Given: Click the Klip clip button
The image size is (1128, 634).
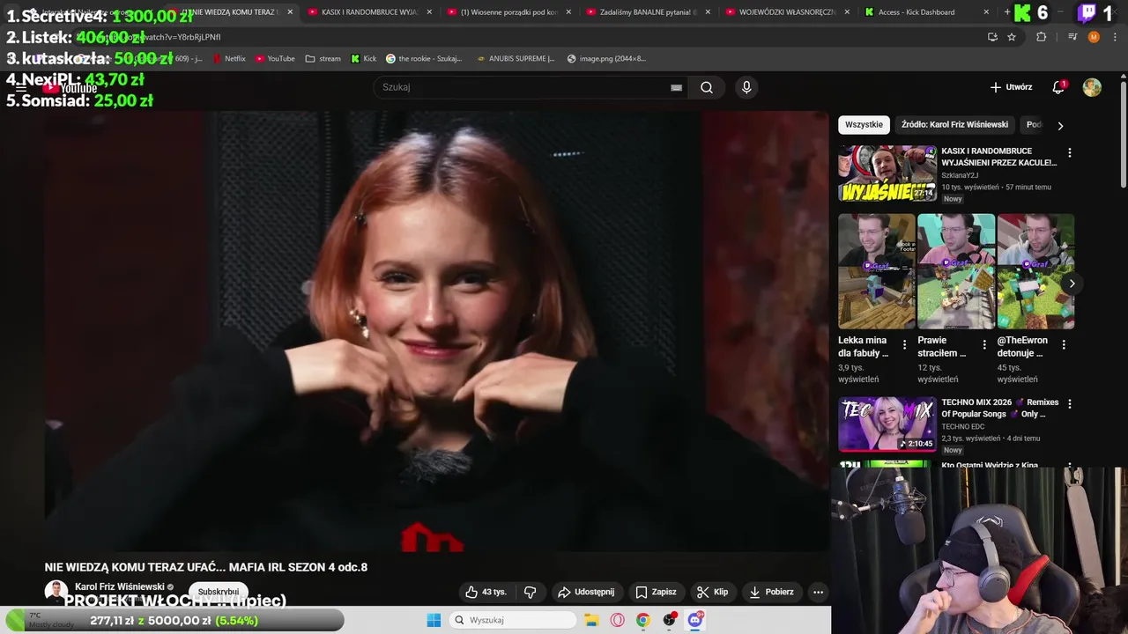Looking at the screenshot, I should tap(713, 592).
